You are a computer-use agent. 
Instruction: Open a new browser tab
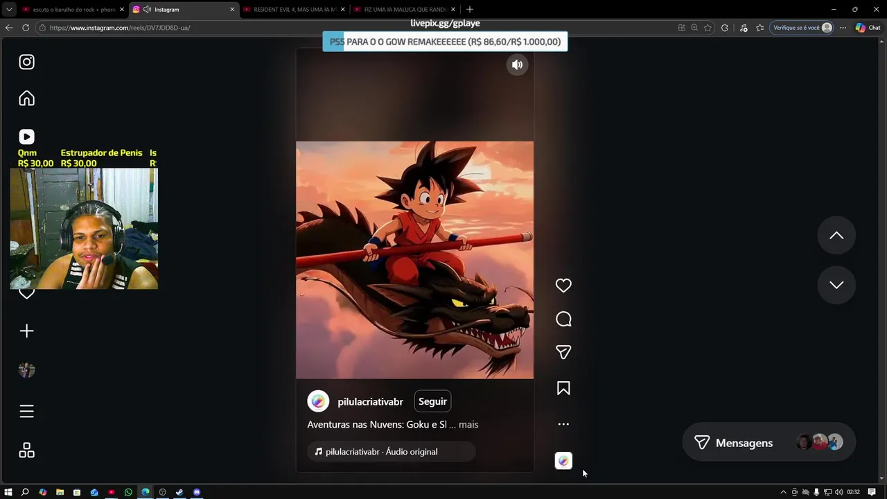[470, 10]
